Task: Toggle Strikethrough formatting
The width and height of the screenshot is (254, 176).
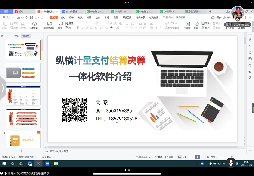Action: tap(92, 28)
